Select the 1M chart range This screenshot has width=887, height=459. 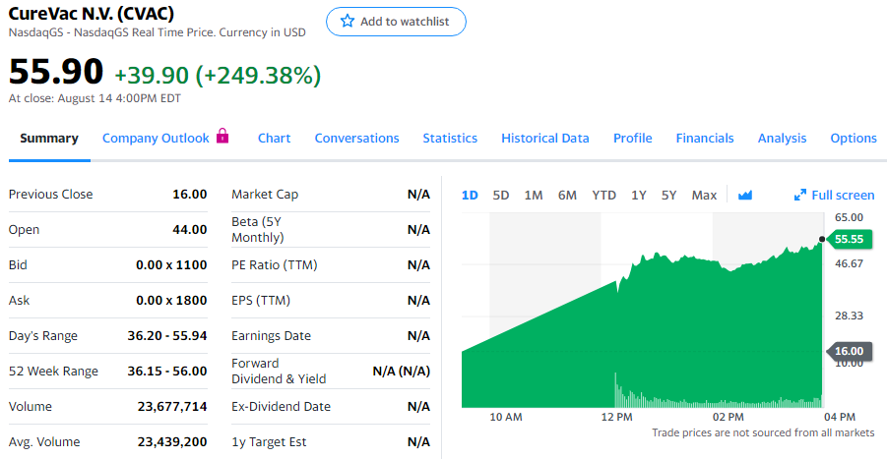tap(534, 196)
